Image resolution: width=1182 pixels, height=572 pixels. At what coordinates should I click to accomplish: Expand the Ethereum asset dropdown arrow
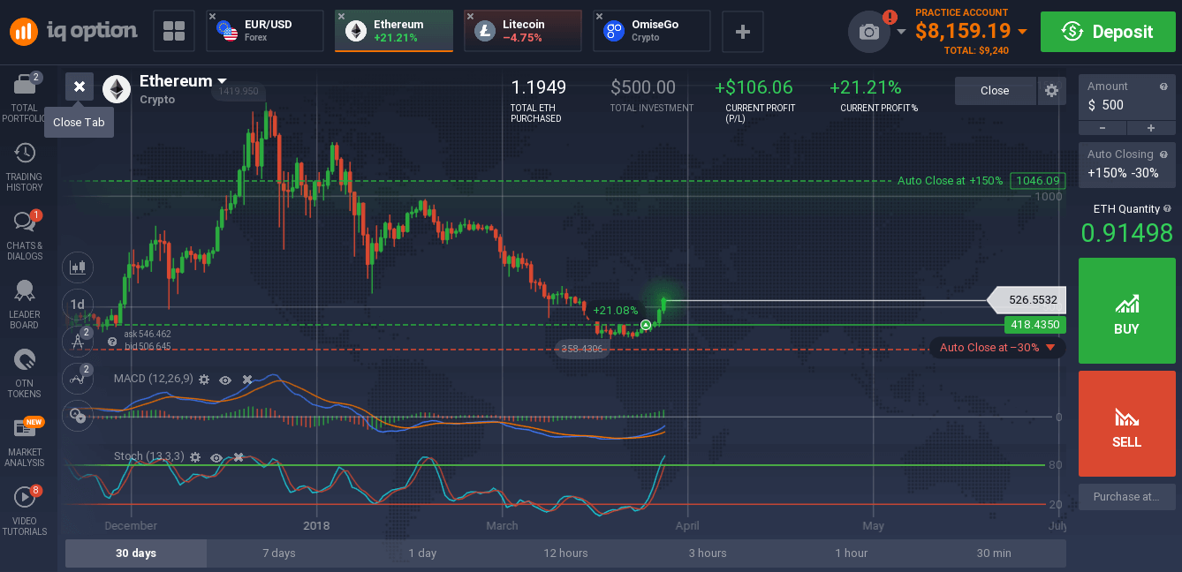(222, 81)
